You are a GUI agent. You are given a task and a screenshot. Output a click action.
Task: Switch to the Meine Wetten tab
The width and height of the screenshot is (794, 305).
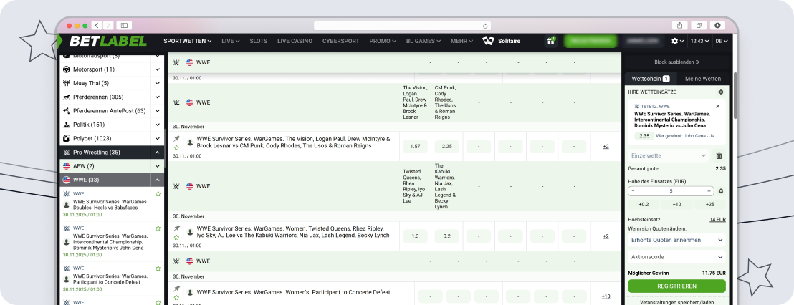(x=702, y=79)
